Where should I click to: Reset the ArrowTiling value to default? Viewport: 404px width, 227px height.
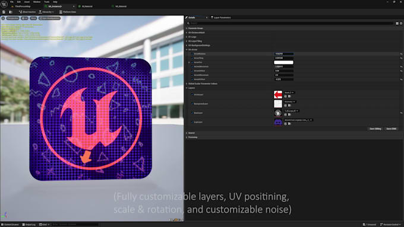click(401, 58)
